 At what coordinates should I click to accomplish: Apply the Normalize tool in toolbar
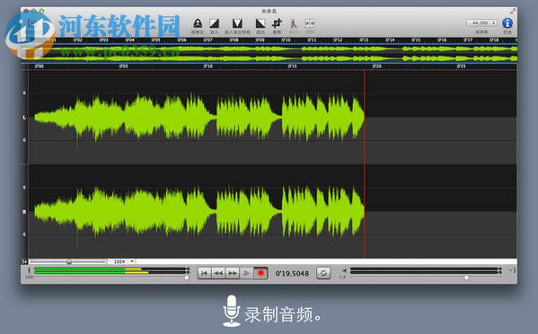(198, 23)
